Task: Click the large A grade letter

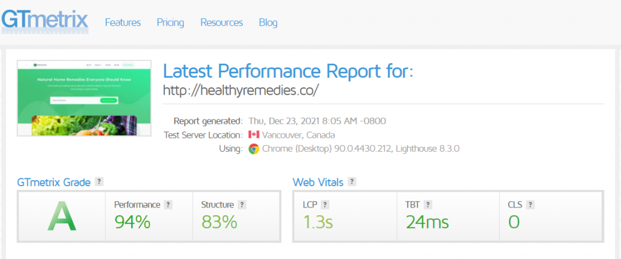Action: tap(61, 216)
